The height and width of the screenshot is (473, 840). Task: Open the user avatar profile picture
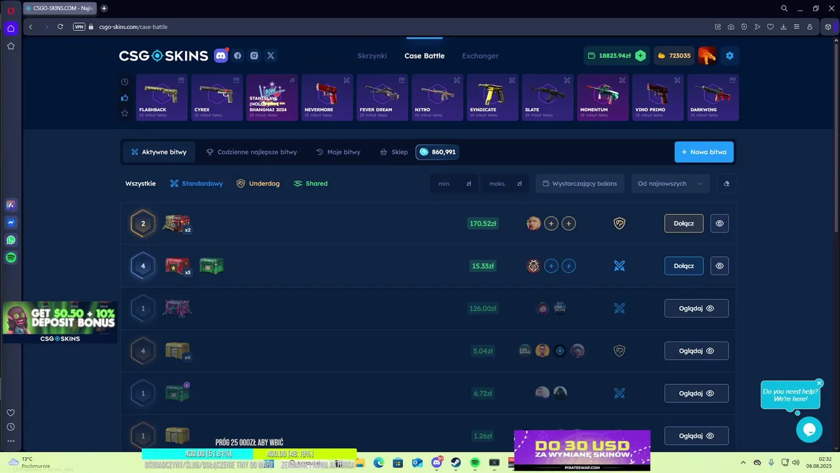tap(707, 56)
